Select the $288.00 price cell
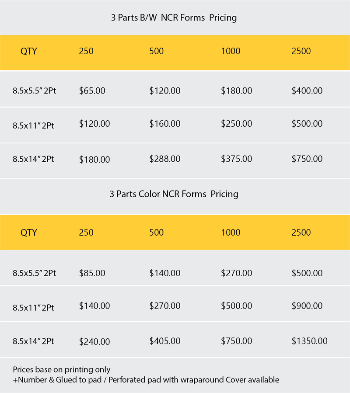 (x=164, y=159)
